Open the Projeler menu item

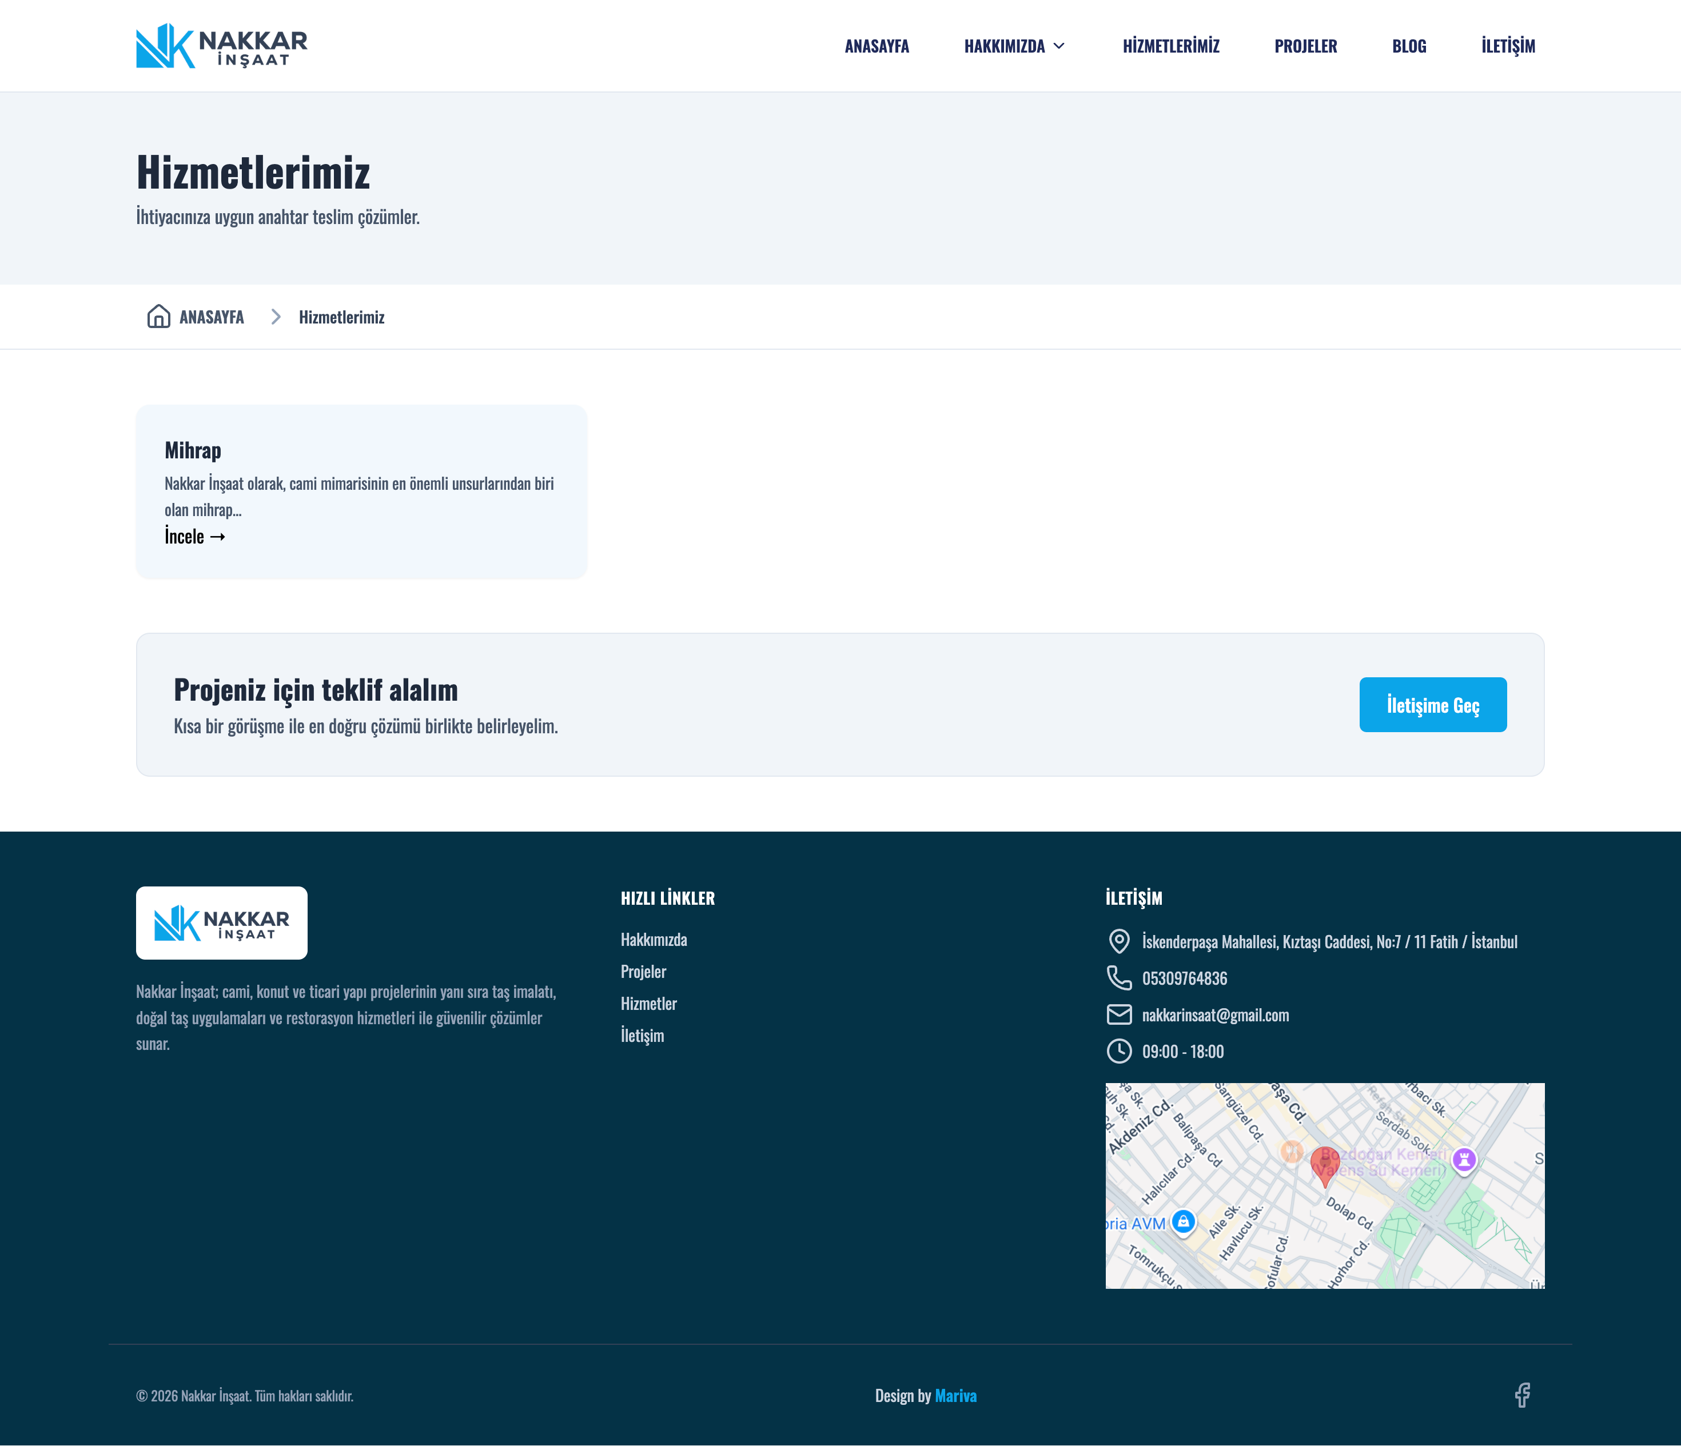tap(1305, 46)
